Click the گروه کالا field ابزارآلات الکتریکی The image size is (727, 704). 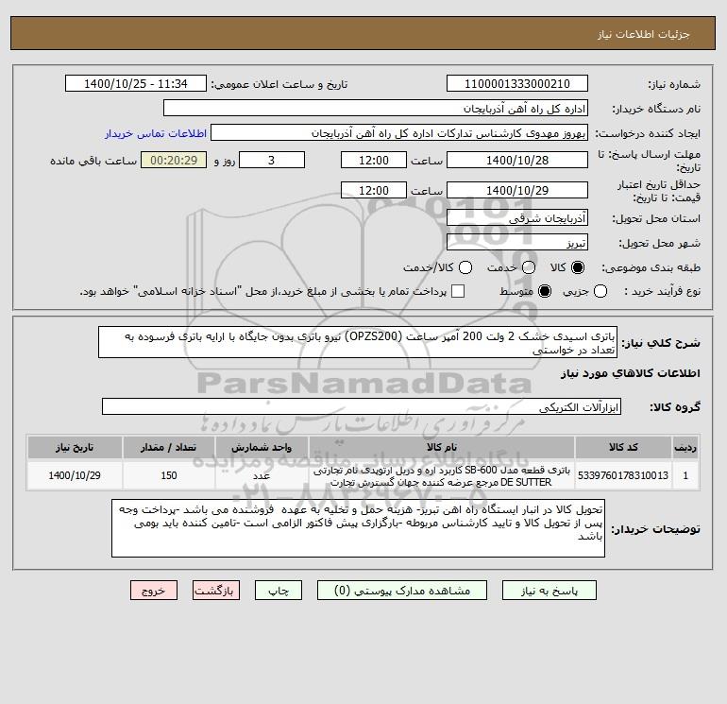click(362, 406)
